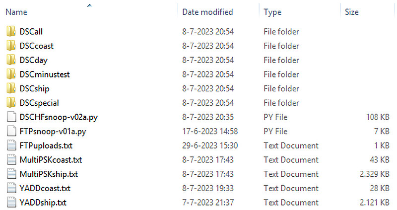Select the YADDship.txt document icon
397x210 pixels.
(x=12, y=203)
